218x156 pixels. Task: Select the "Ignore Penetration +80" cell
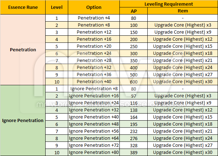(94, 152)
